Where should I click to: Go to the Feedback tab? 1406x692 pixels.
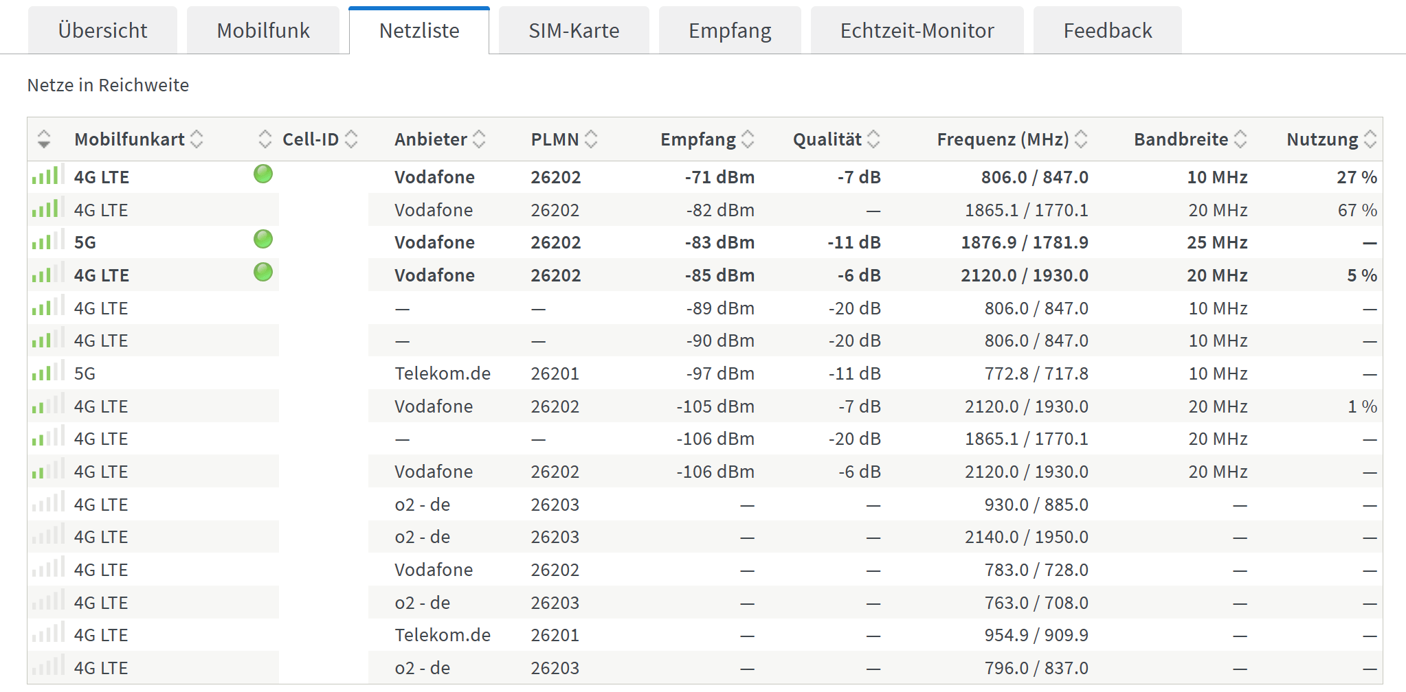click(x=1107, y=31)
